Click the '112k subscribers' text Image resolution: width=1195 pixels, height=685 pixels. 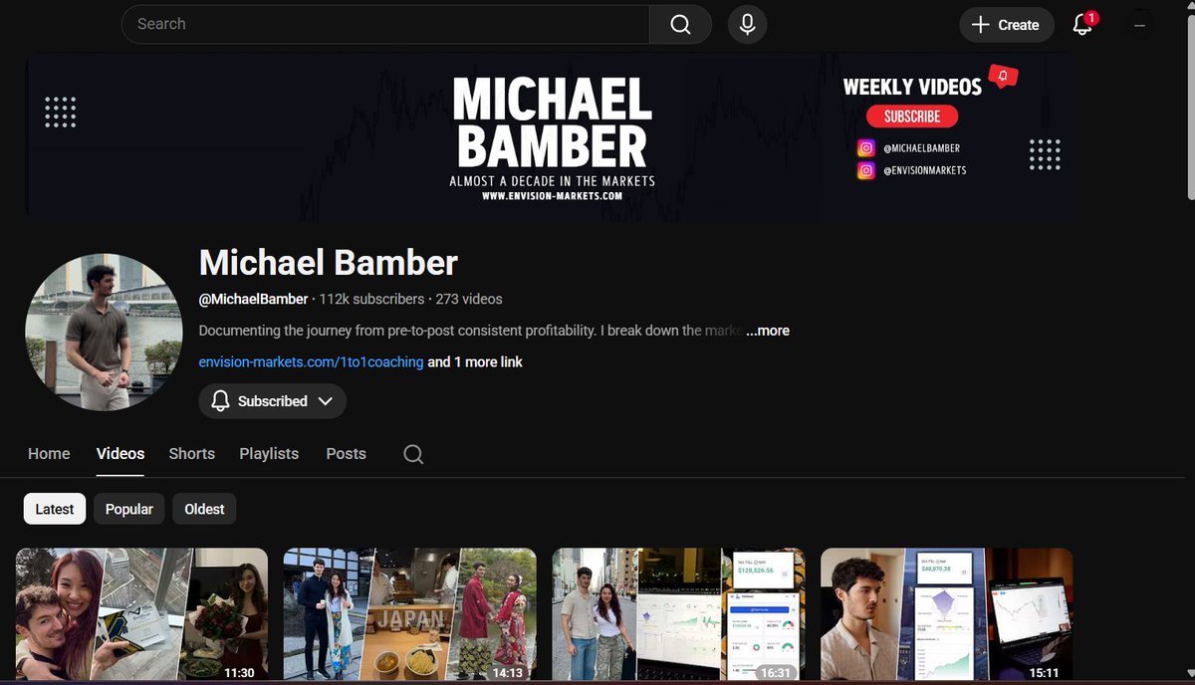click(371, 299)
